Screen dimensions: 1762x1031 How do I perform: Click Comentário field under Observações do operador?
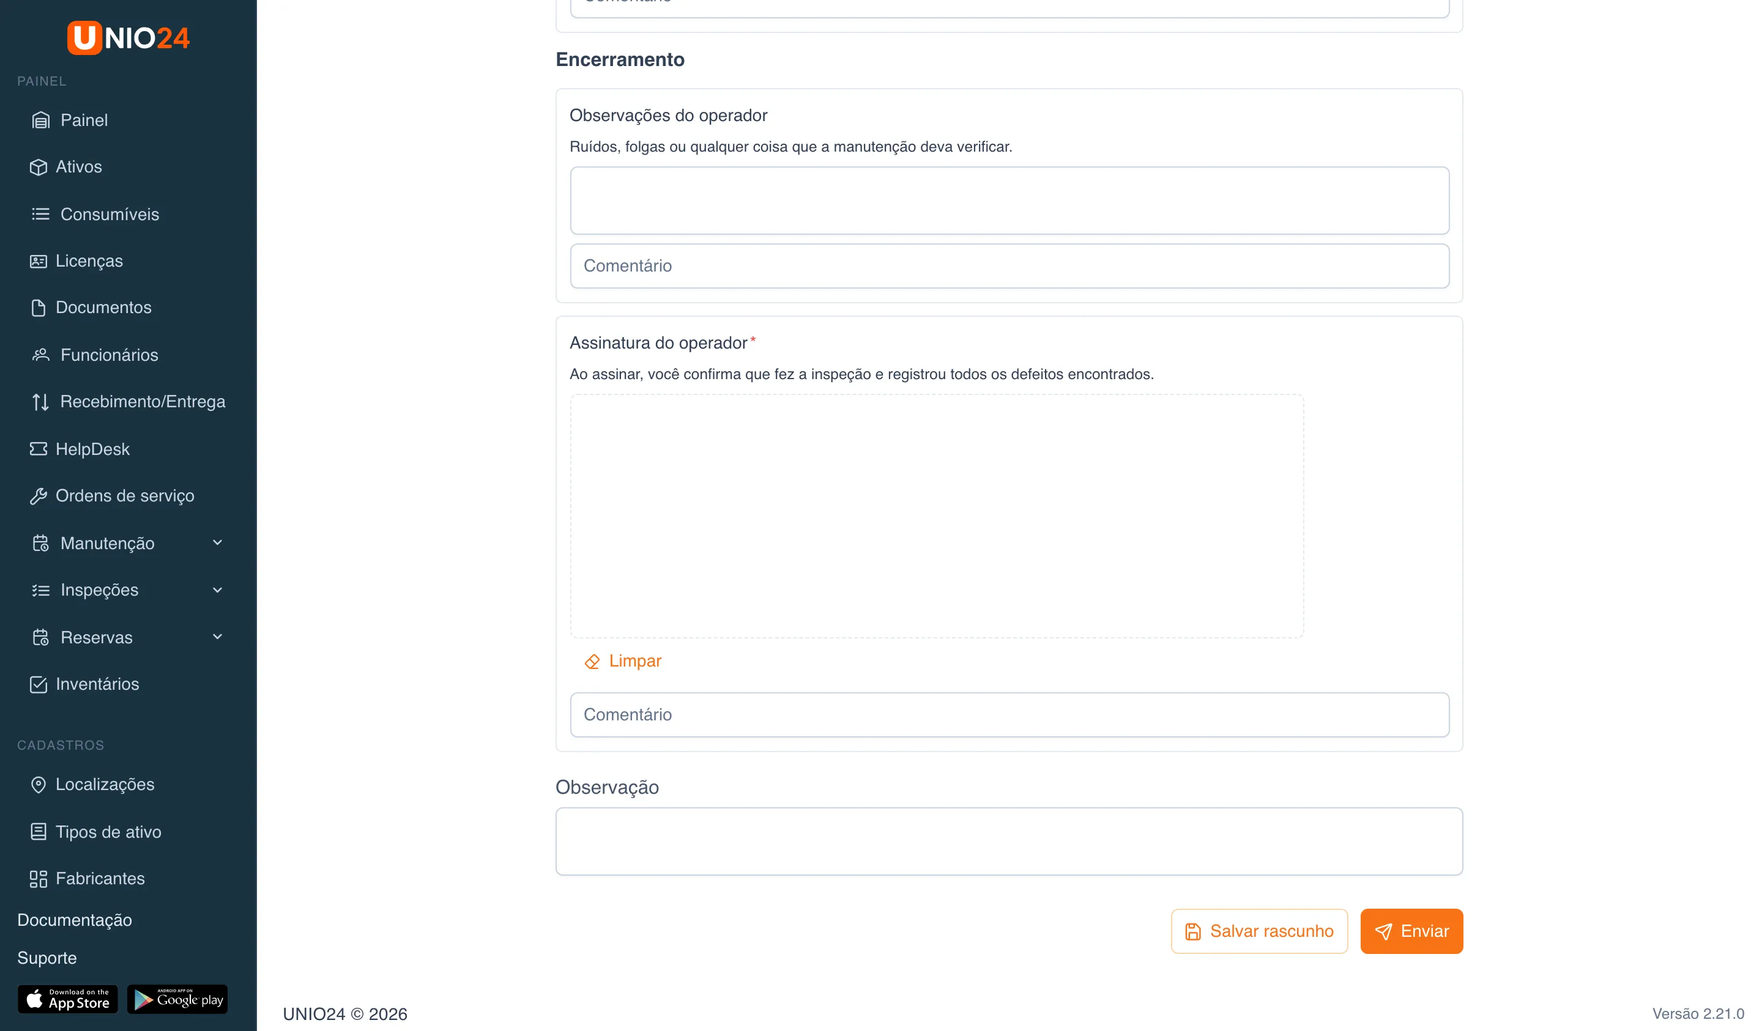pyautogui.click(x=1009, y=267)
